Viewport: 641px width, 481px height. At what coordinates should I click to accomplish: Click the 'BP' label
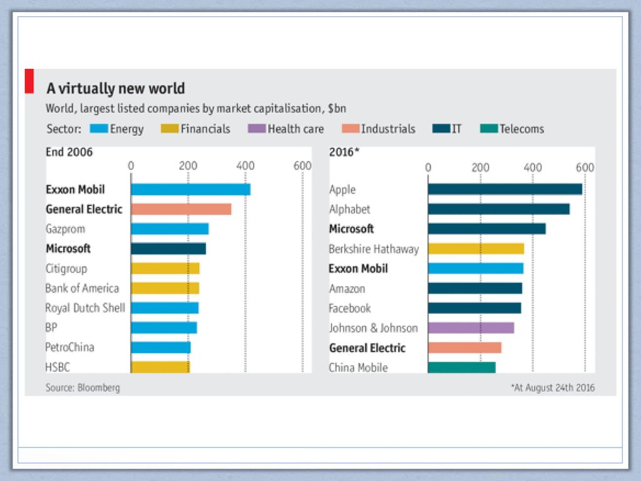point(51,328)
